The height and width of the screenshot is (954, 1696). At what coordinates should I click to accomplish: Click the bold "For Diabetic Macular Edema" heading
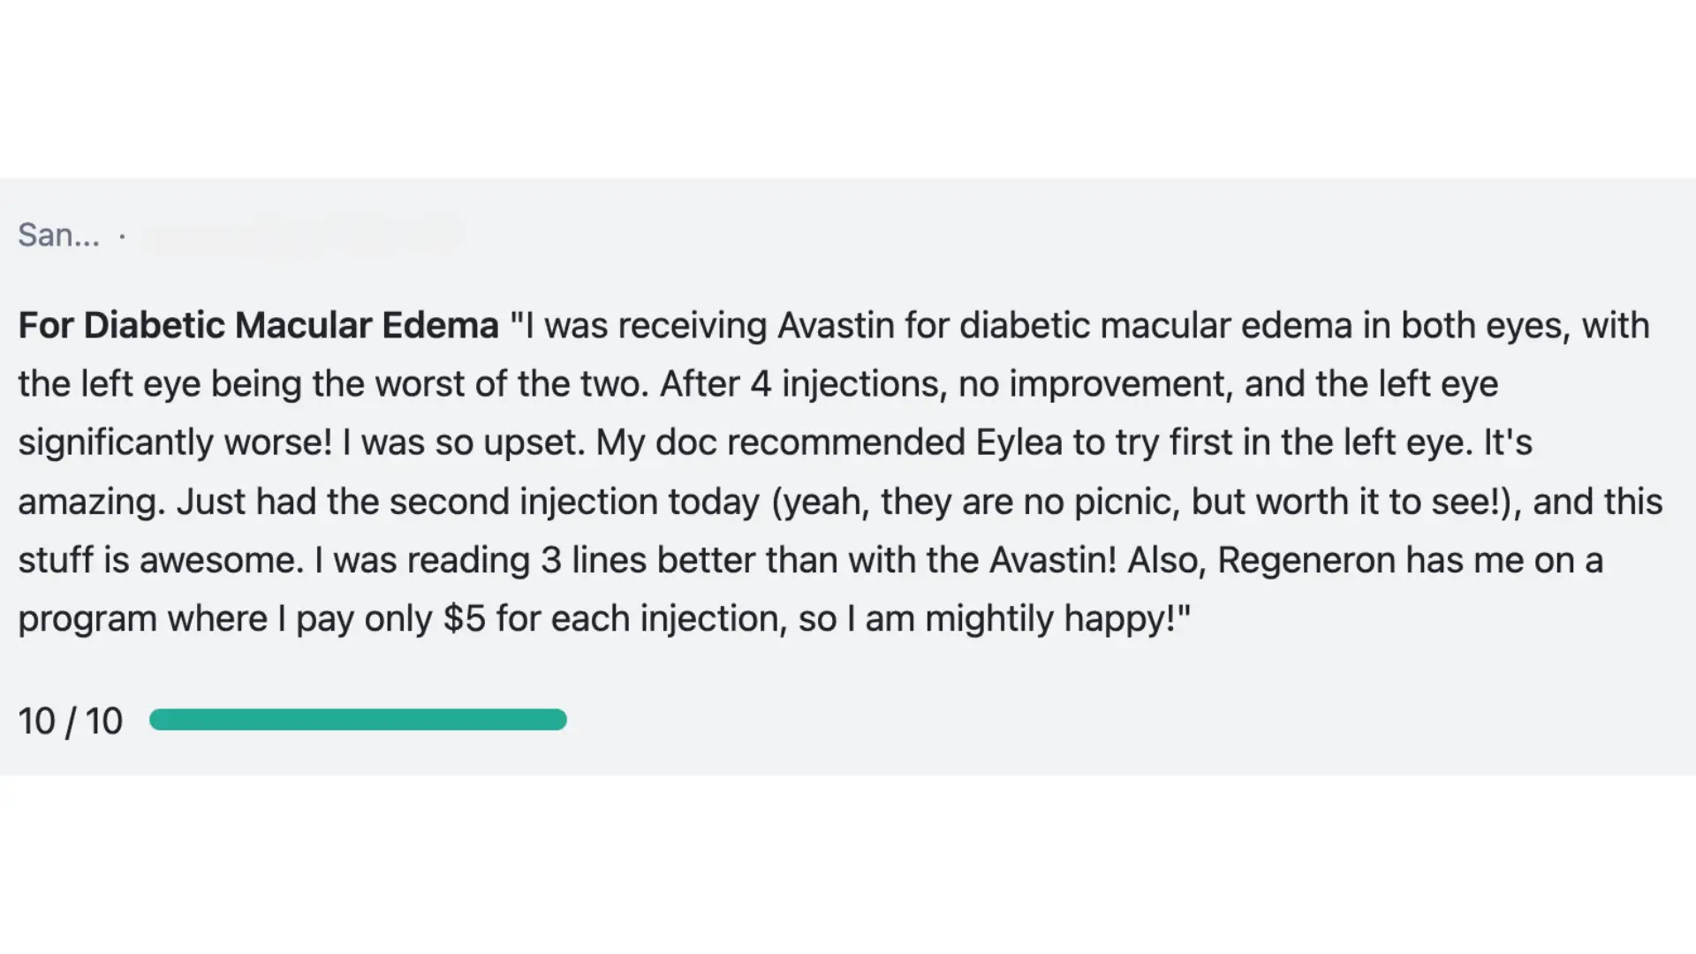[259, 326]
